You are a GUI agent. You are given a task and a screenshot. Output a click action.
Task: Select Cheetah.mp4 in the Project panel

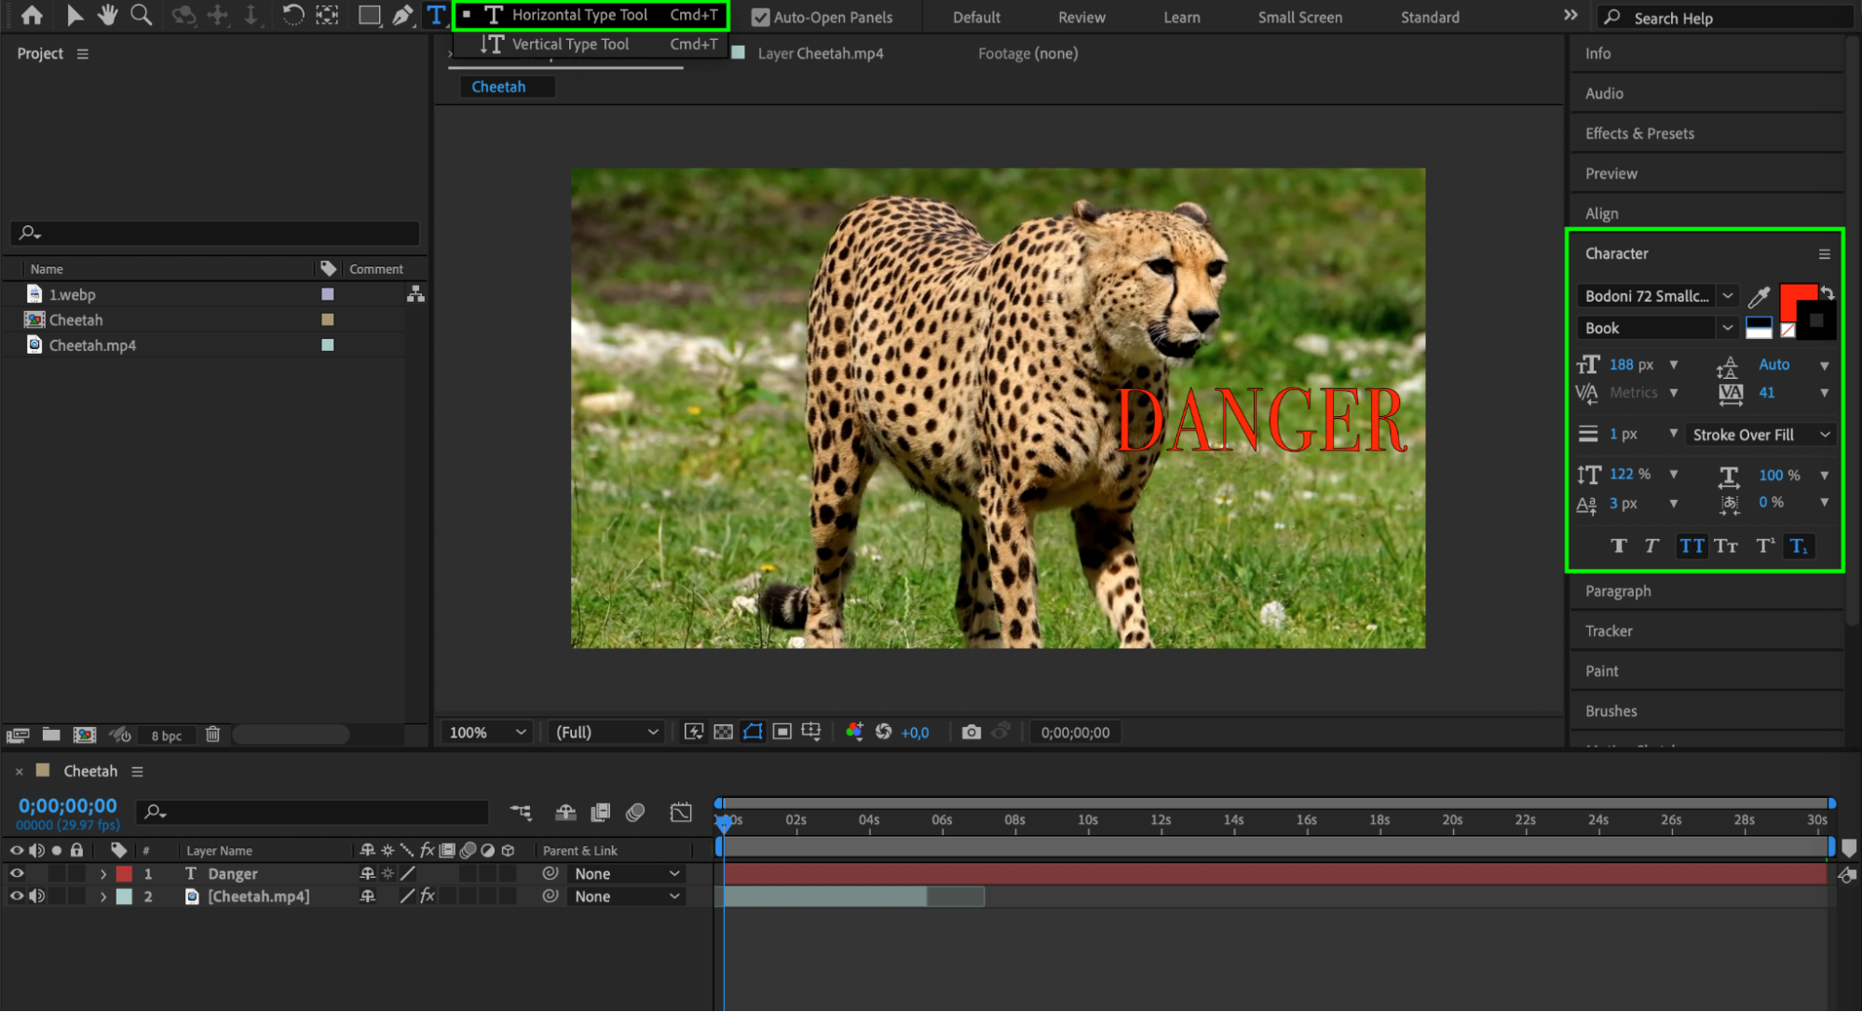tap(92, 345)
